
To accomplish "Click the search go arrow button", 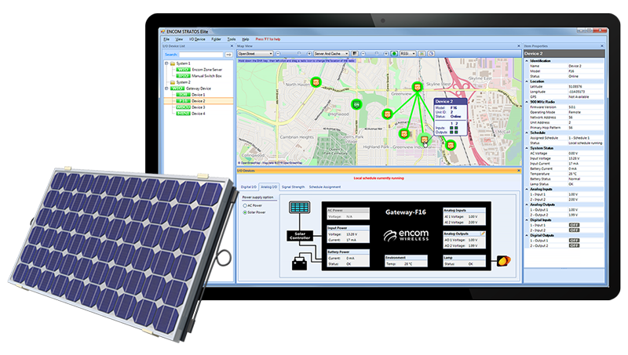I will click(x=228, y=54).
